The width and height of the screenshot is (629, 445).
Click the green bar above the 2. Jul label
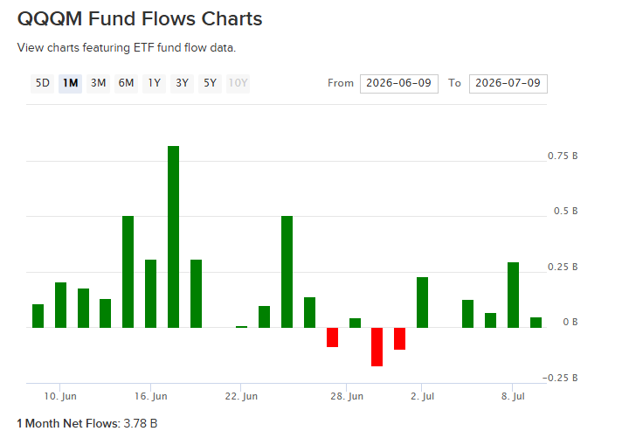pos(423,302)
